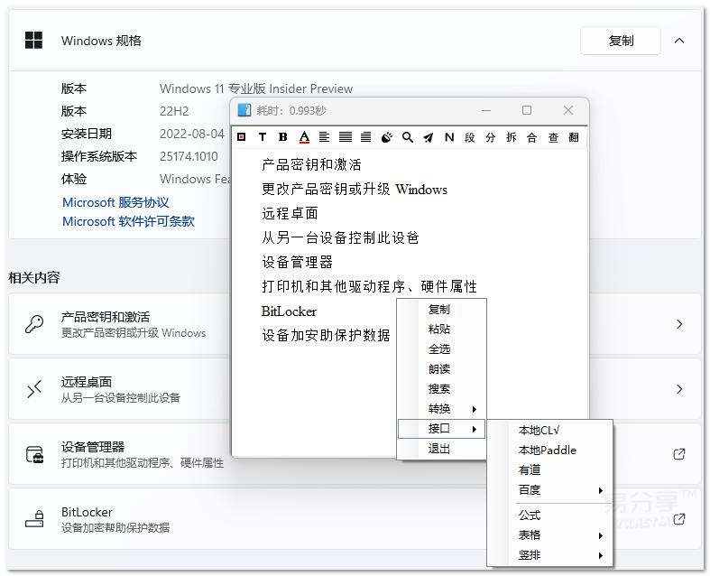Toggle bold with the B icon
The image size is (710, 576).
(283, 137)
